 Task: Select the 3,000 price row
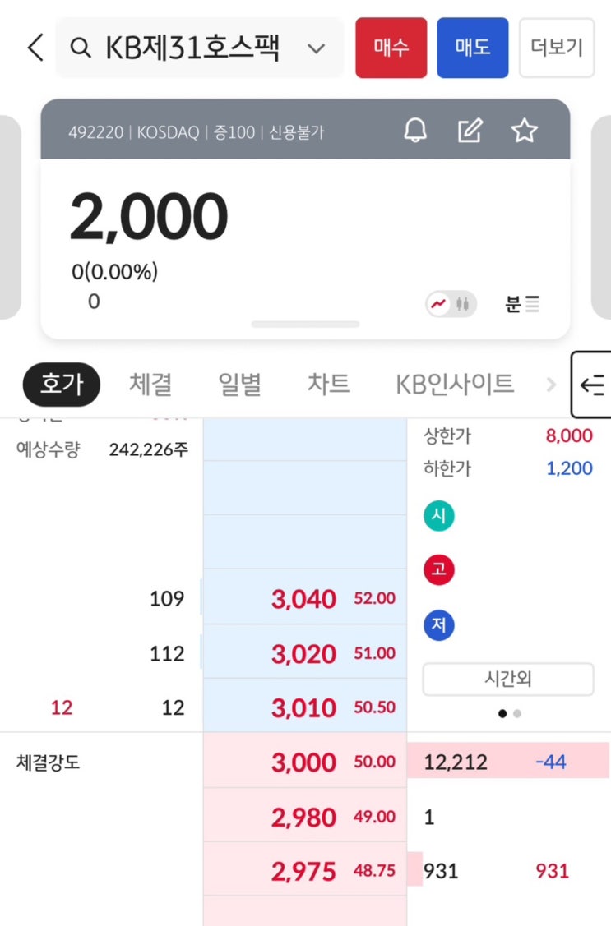[305, 761]
